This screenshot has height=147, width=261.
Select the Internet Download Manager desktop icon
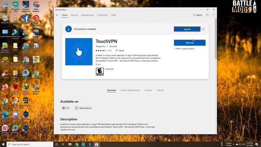click(x=26, y=88)
